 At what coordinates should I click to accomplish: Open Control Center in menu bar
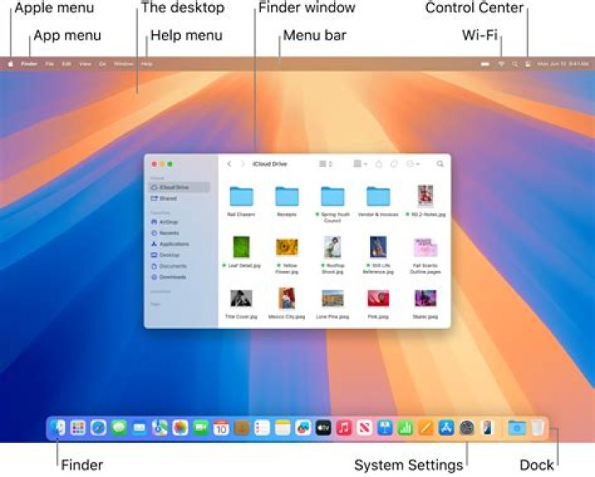pos(528,64)
